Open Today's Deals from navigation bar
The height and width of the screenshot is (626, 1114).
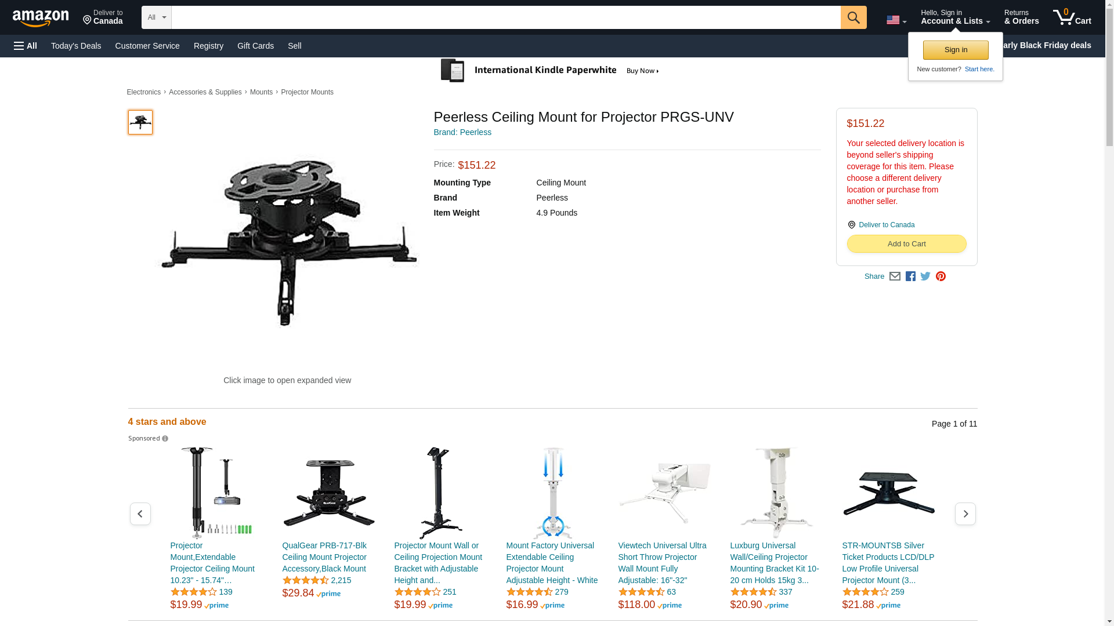coord(76,46)
